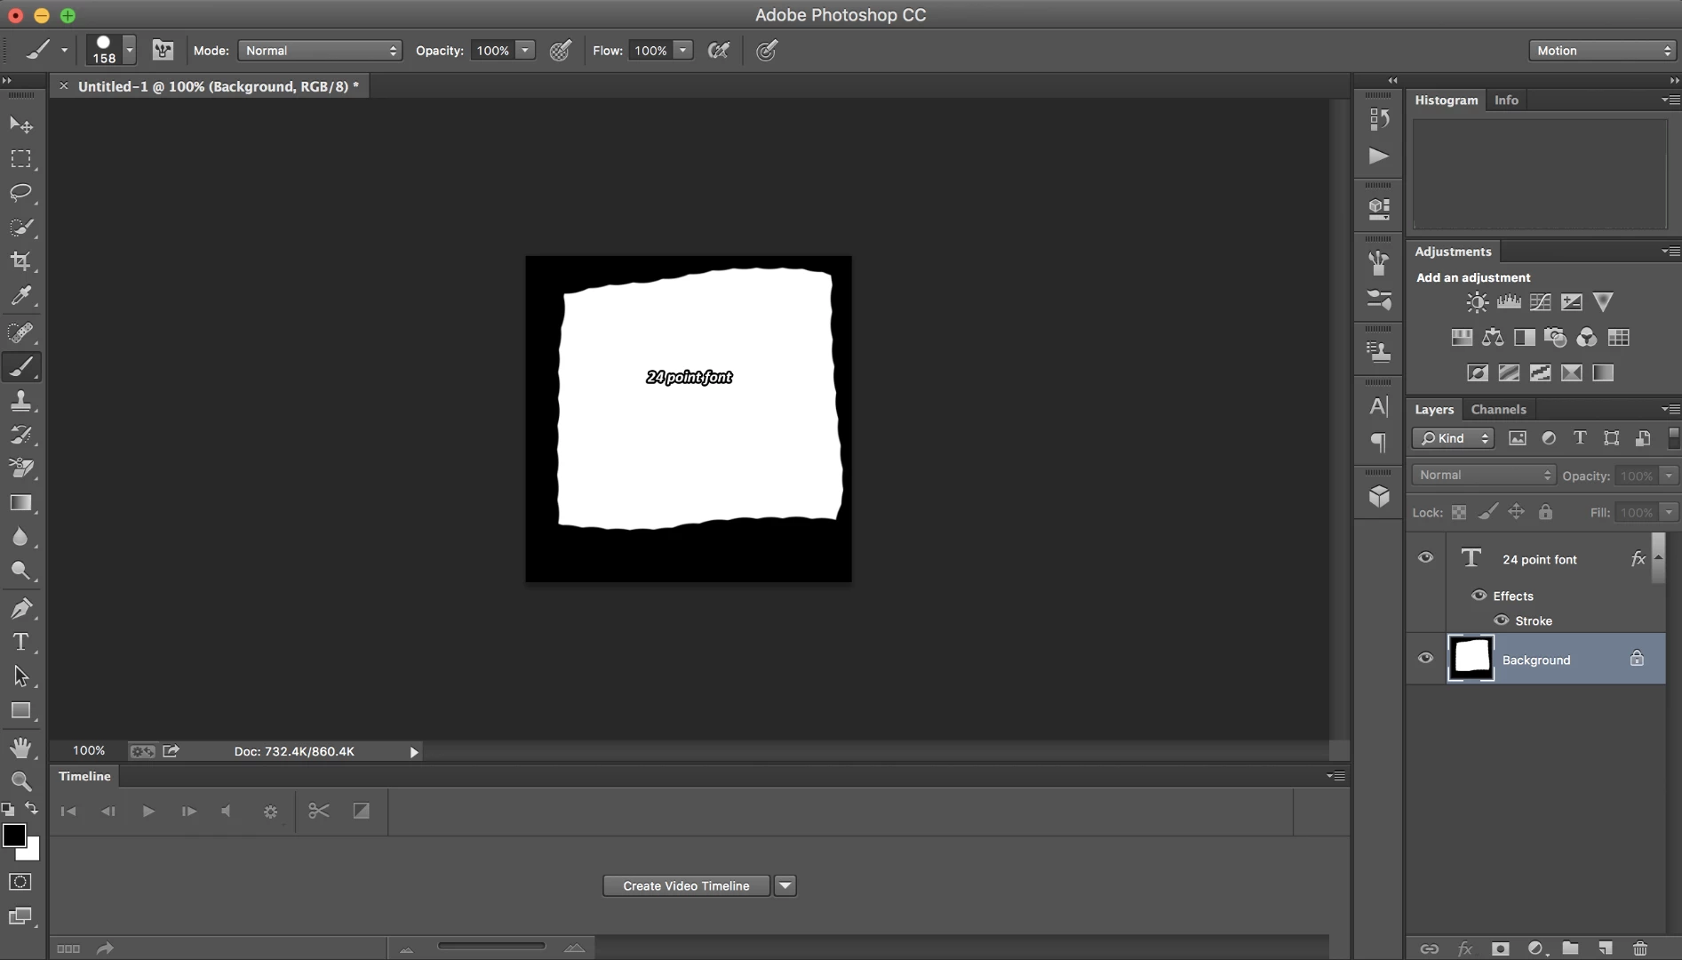Switch to the Info tab
The height and width of the screenshot is (960, 1682).
click(x=1506, y=100)
